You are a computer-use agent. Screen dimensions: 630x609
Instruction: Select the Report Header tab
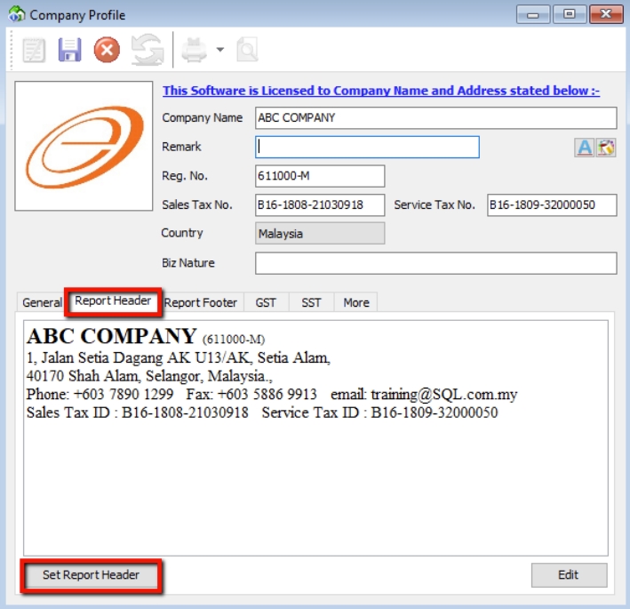113,301
